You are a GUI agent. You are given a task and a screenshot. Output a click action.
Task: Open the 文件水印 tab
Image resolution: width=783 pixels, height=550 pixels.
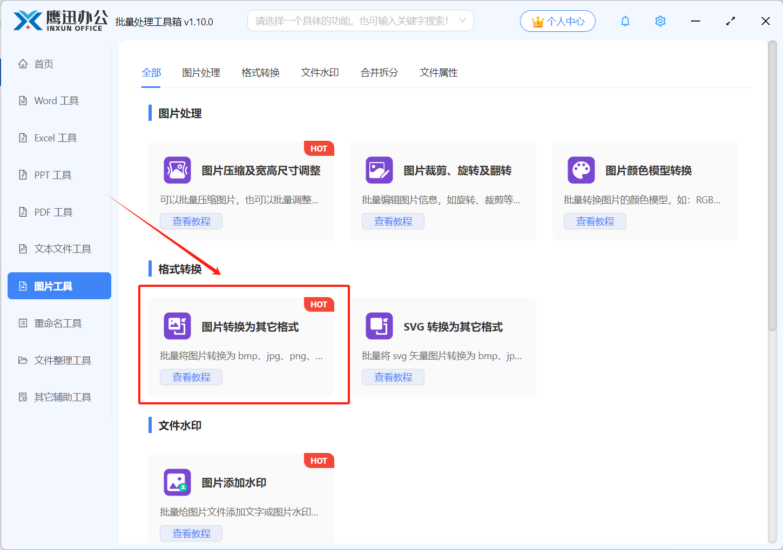pos(320,72)
